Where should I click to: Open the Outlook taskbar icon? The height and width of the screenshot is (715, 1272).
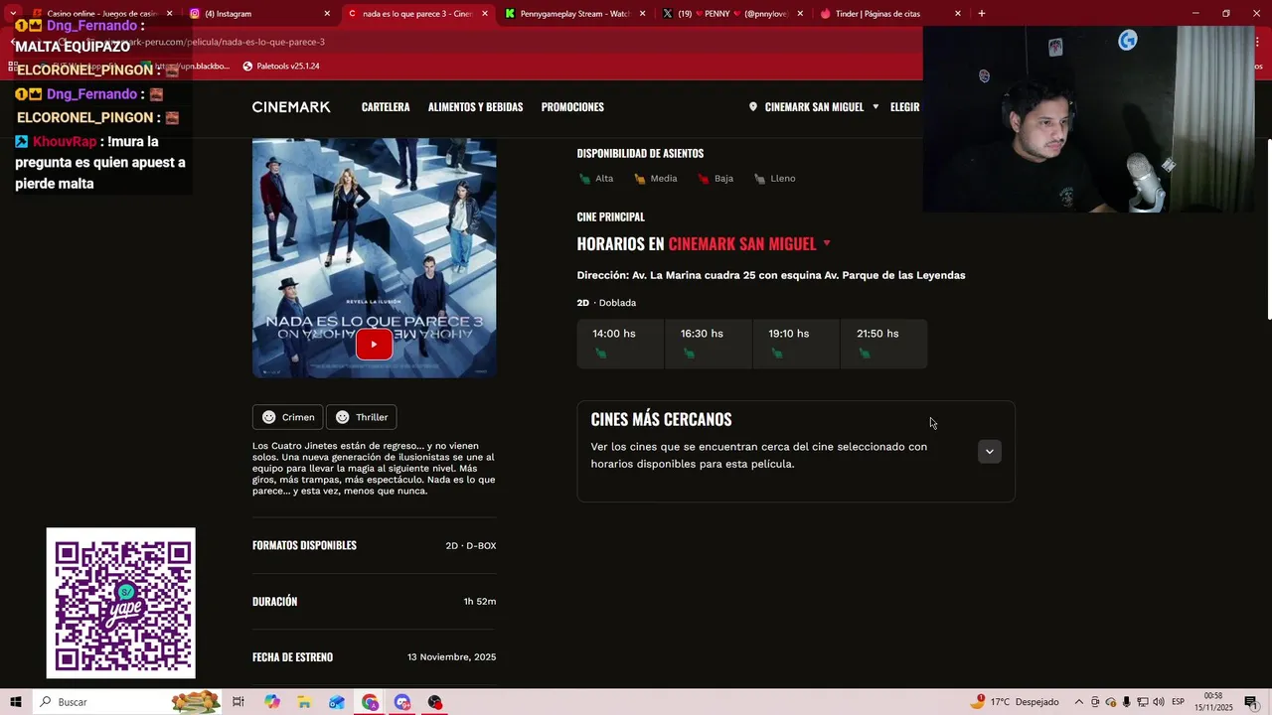337,702
